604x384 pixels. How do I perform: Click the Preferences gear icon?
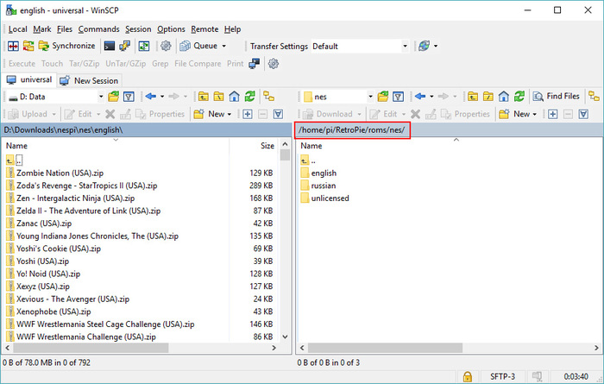(x=166, y=46)
